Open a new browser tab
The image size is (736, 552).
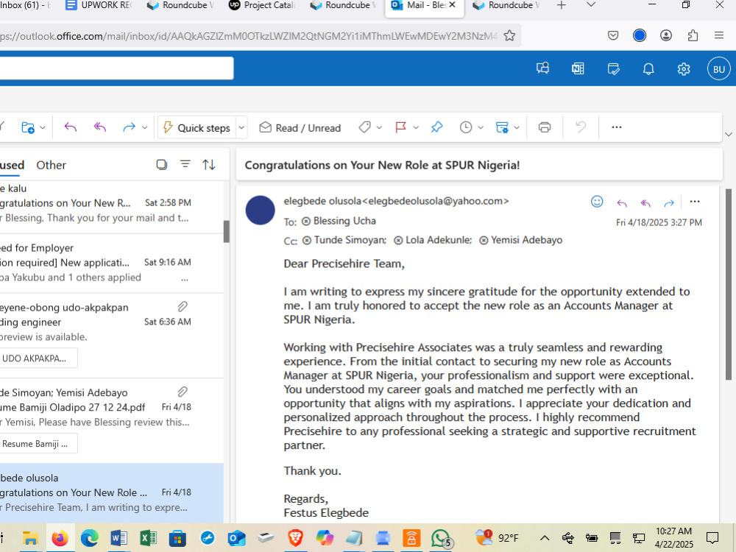click(x=562, y=5)
